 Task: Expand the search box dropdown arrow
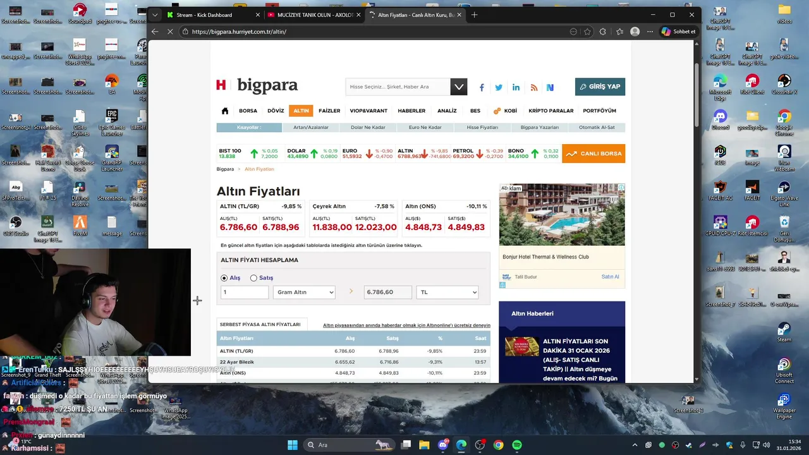pos(458,87)
